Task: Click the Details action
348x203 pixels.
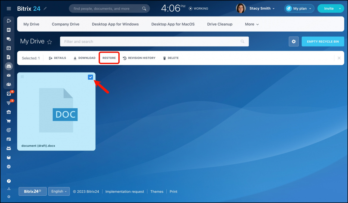Action: pos(57,58)
